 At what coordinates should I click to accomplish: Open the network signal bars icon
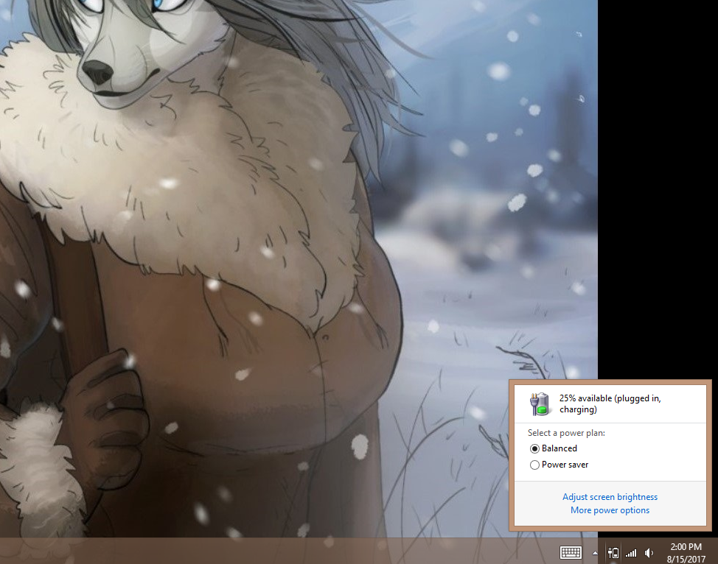point(631,552)
